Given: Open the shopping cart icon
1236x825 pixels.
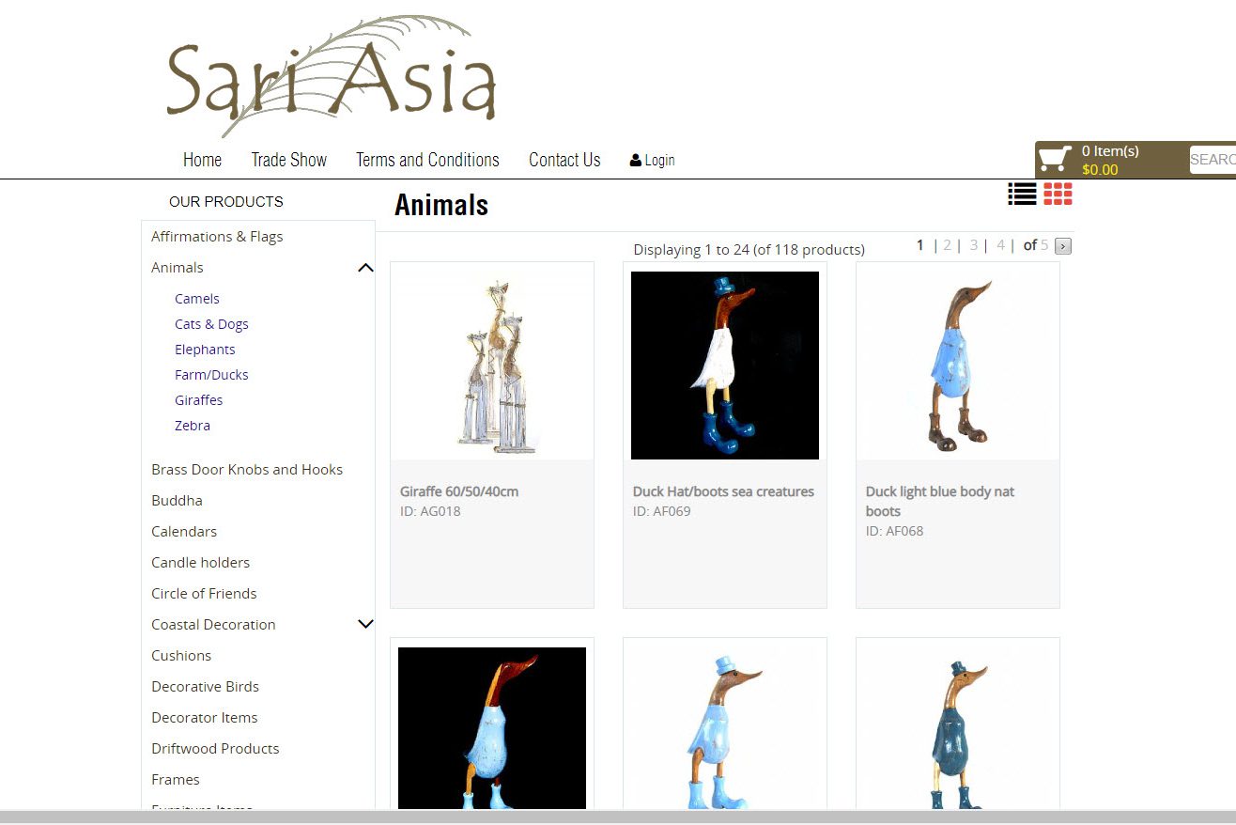Looking at the screenshot, I should 1055,158.
